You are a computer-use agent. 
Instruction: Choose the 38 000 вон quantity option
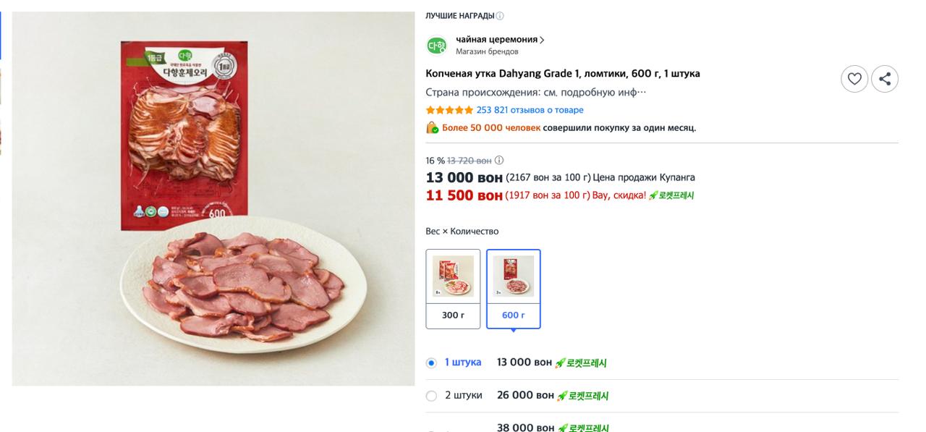662,427
